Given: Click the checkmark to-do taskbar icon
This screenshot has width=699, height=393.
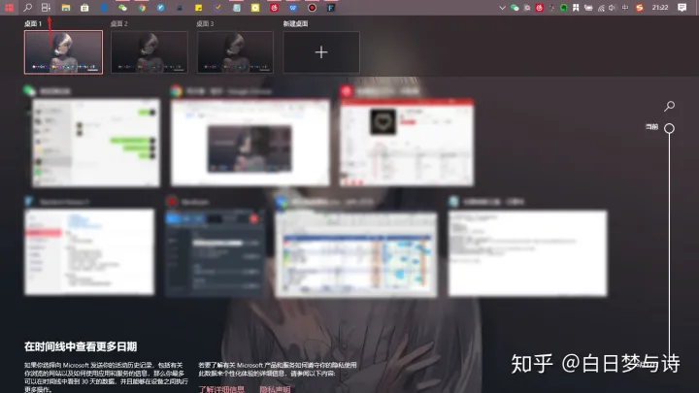Looking at the screenshot, I should click(x=217, y=8).
